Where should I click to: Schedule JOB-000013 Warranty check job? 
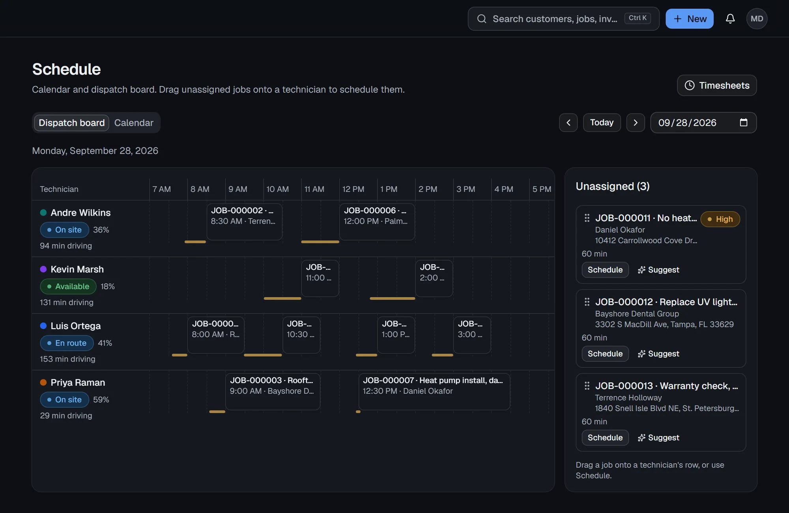click(x=605, y=438)
